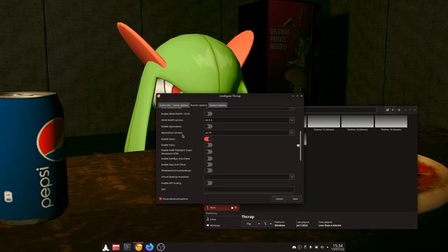This screenshot has height=252, width=448.
Task: Open the System options tab
Action: (218, 105)
